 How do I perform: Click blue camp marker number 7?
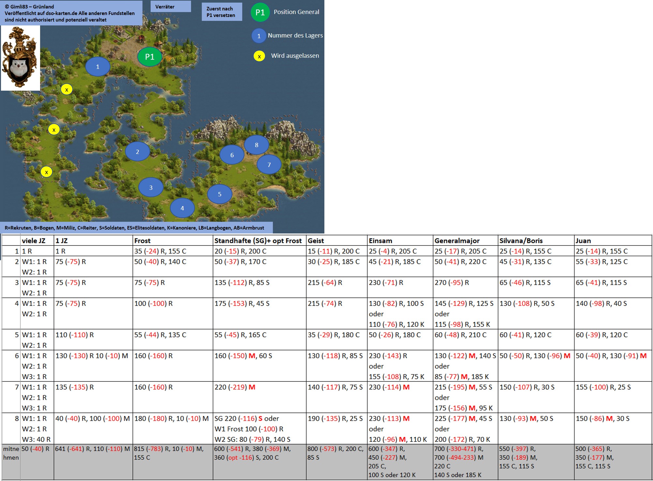(269, 165)
